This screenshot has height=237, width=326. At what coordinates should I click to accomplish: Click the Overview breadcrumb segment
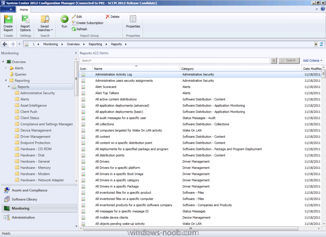pos(73,44)
